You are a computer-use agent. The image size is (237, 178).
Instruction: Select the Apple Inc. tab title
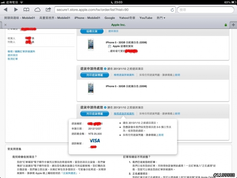pyautogui.click(x=118, y=25)
